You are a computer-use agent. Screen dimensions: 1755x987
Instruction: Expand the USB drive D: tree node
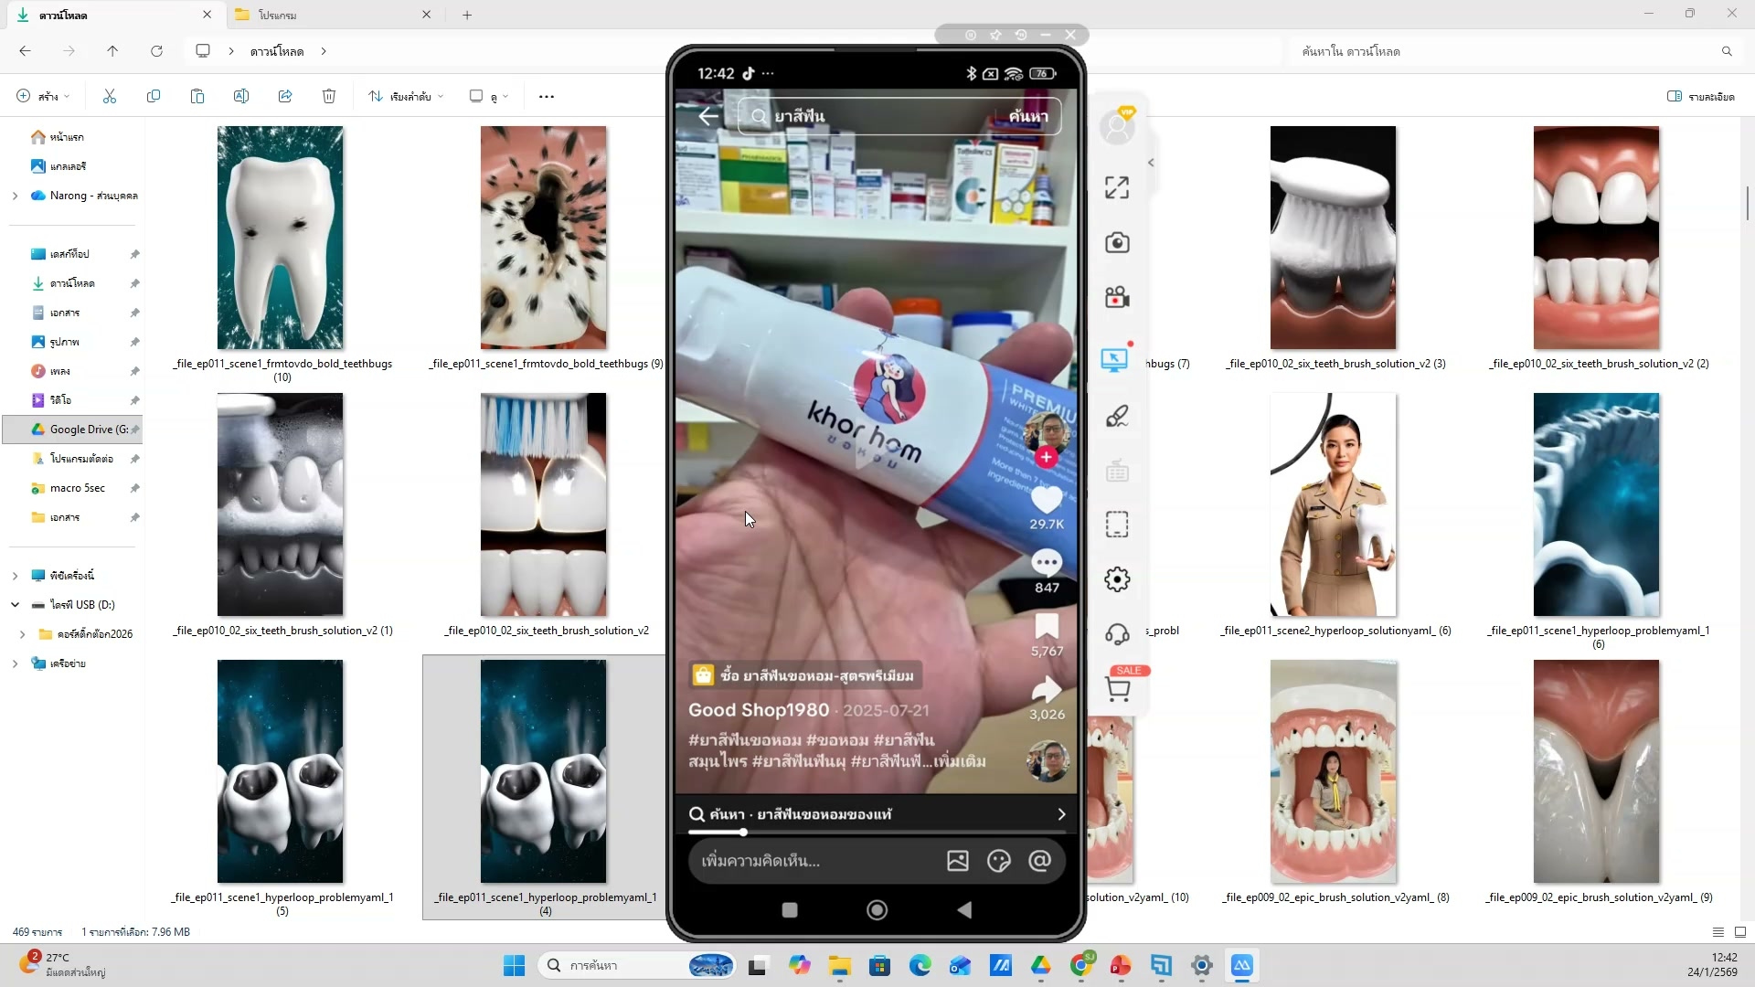coord(15,605)
